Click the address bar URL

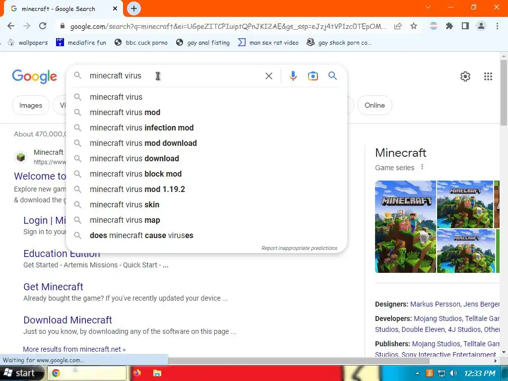click(x=228, y=26)
